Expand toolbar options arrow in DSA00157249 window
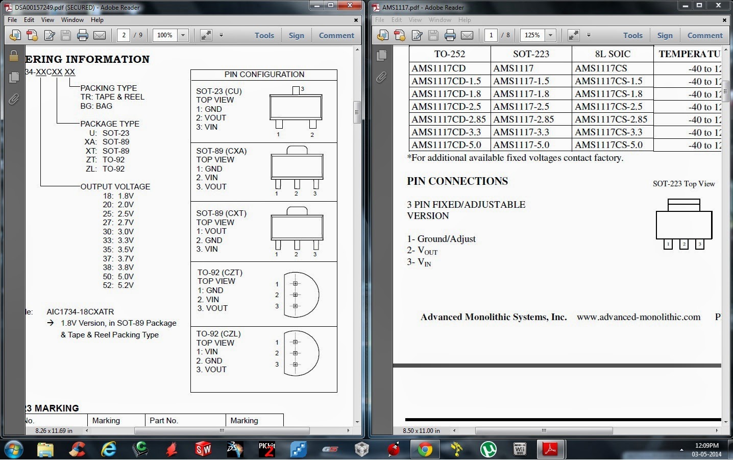The image size is (733, 460). pos(221,35)
